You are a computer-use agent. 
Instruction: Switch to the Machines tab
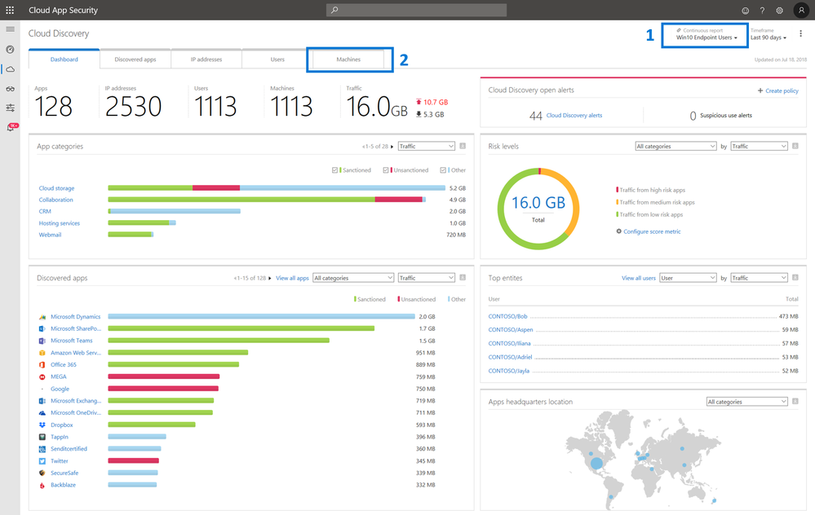[348, 59]
